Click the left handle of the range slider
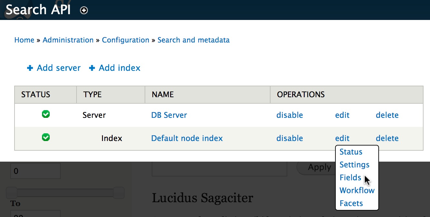 coord(12,193)
